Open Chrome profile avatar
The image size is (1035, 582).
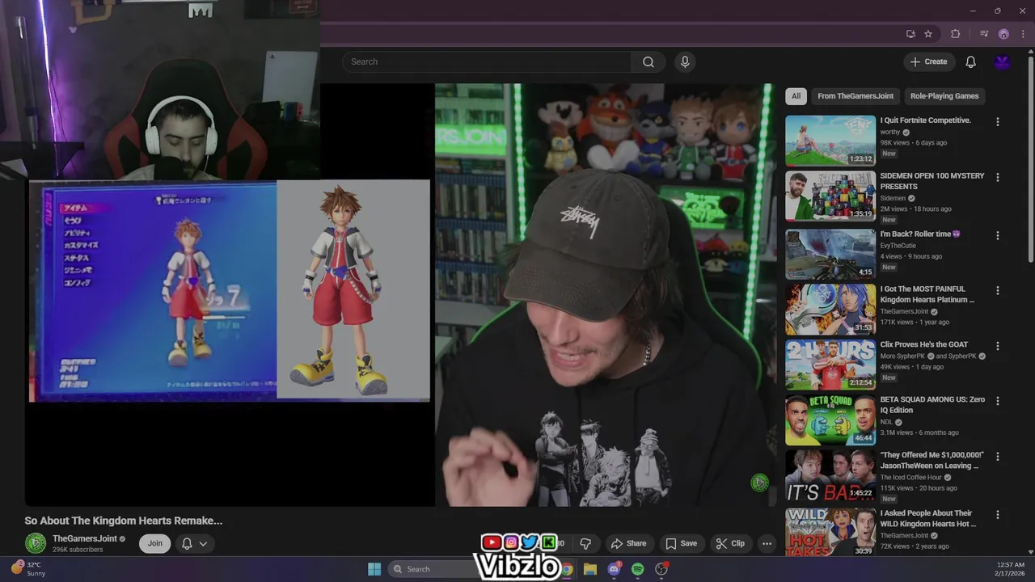(1003, 34)
